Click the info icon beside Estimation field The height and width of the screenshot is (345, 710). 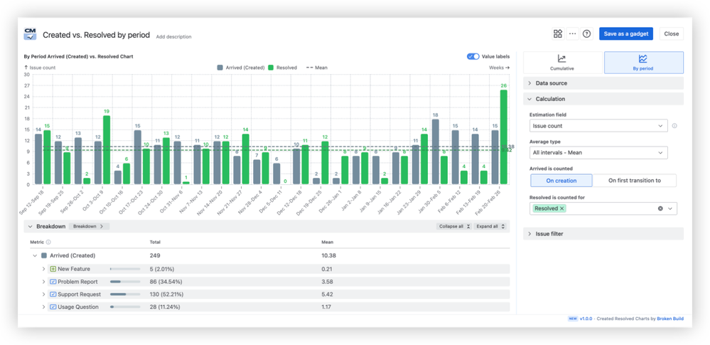click(674, 126)
